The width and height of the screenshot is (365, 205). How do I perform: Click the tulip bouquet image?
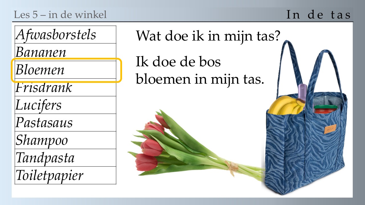[195, 146]
